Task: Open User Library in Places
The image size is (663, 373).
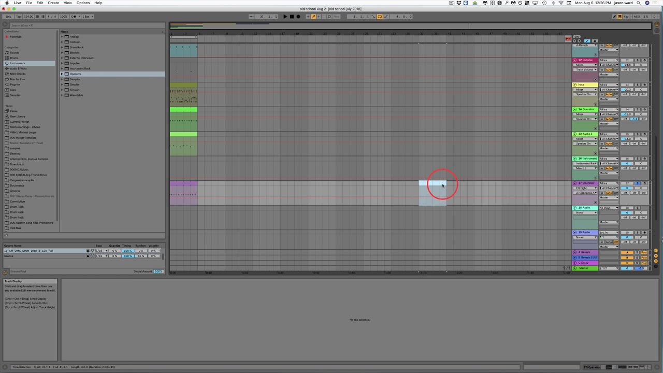Action: click(x=17, y=117)
